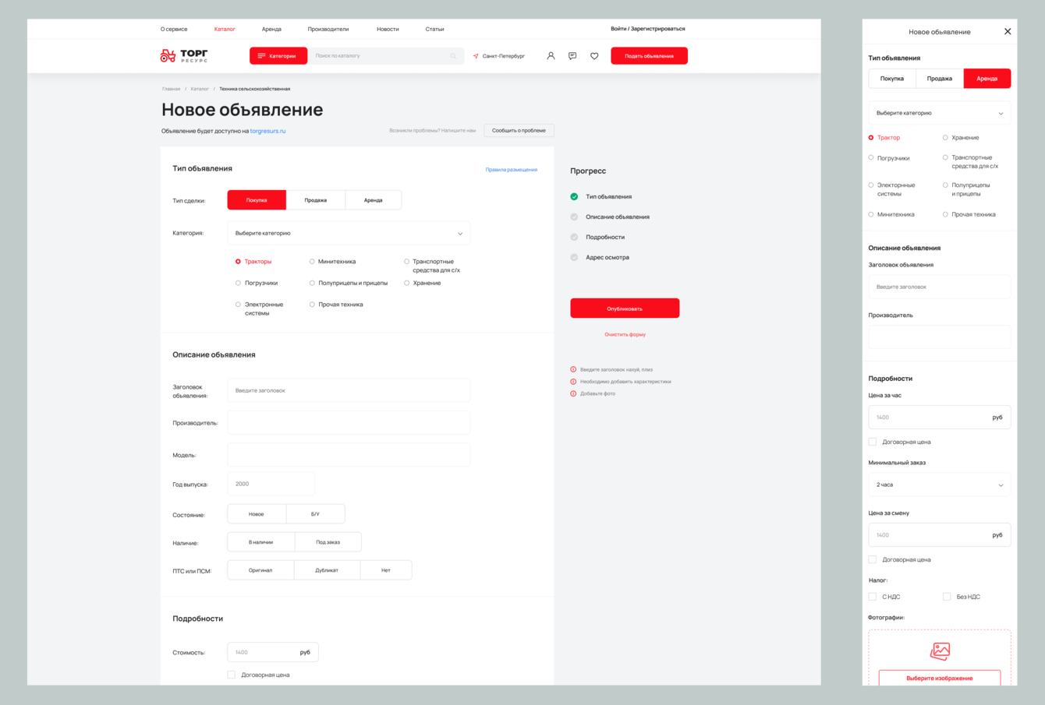The height and width of the screenshot is (705, 1045).
Task: Expand the Категория dropdown in the main form
Action: (x=349, y=233)
